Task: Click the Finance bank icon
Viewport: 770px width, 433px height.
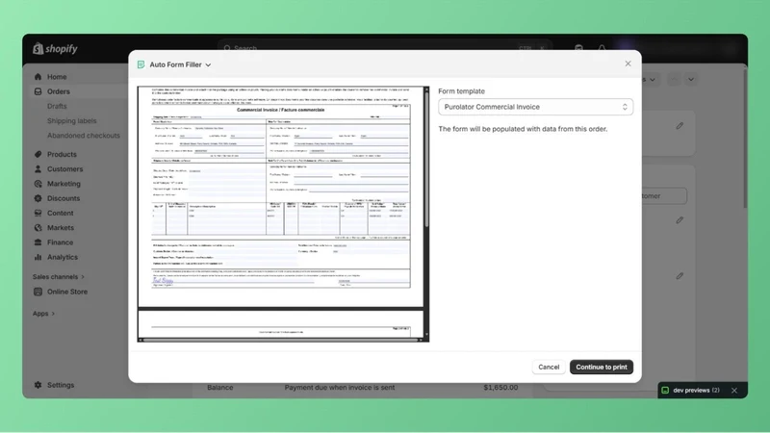Action: [x=38, y=242]
